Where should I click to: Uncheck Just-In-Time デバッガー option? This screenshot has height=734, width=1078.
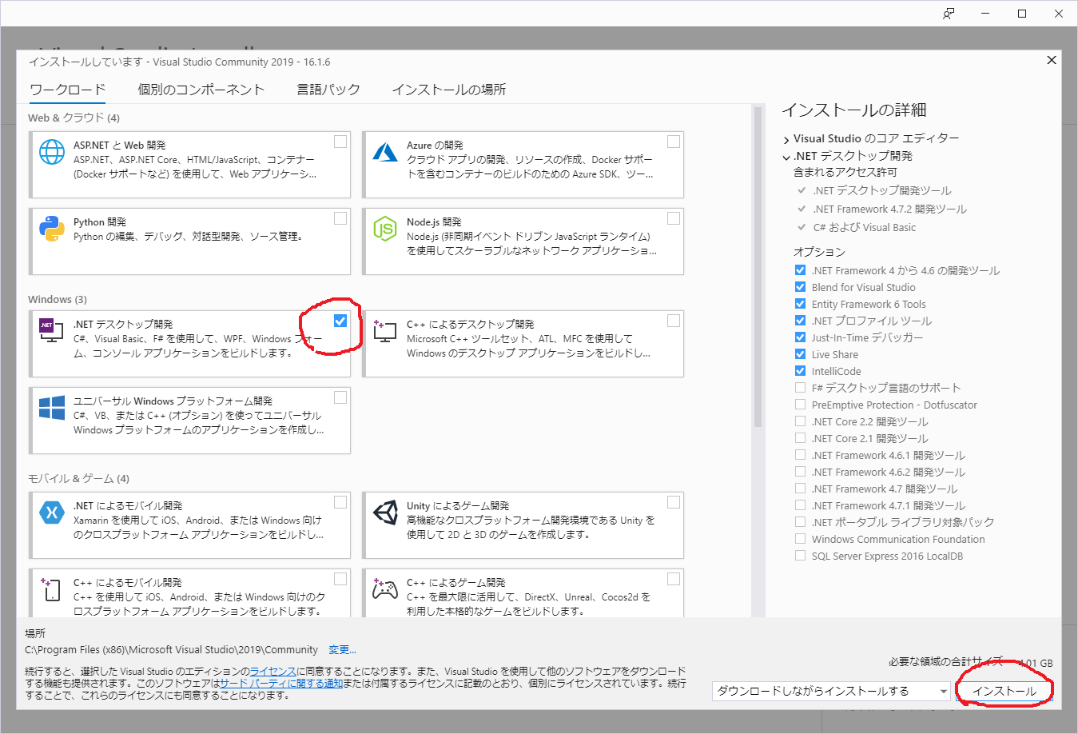click(800, 337)
